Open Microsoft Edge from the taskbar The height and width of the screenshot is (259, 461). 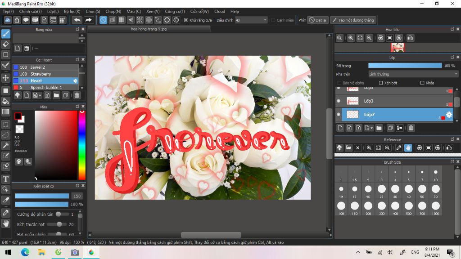(x=25, y=252)
